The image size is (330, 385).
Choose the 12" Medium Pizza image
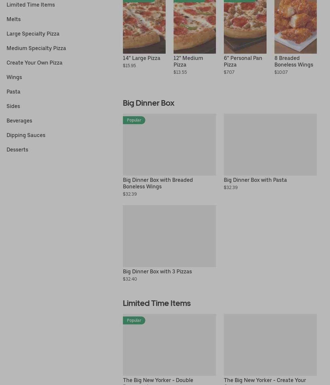[x=195, y=27]
